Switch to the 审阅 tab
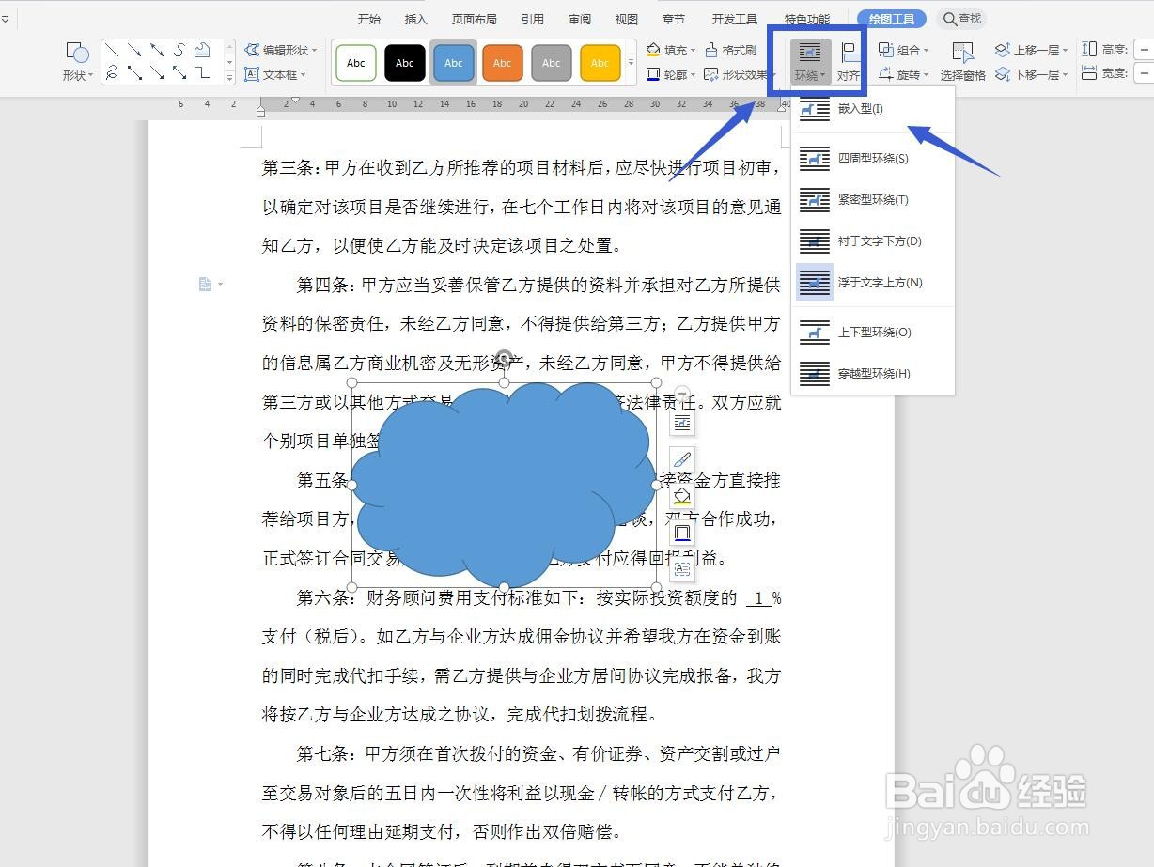 click(580, 19)
